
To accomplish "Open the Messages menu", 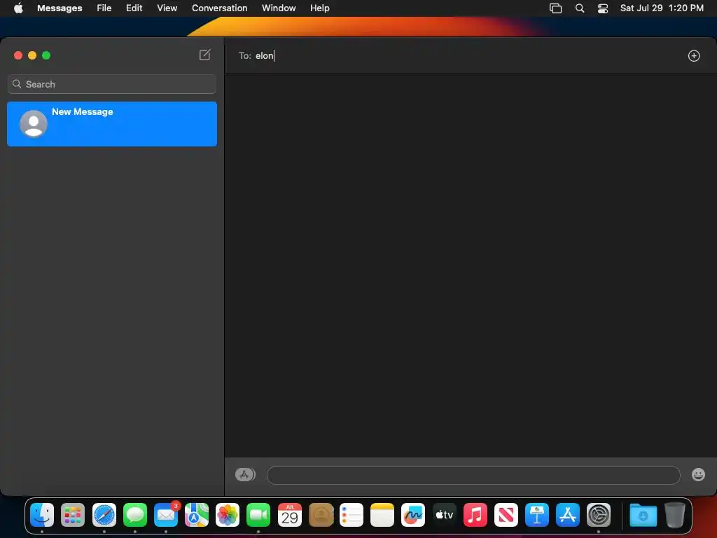I will (x=60, y=8).
